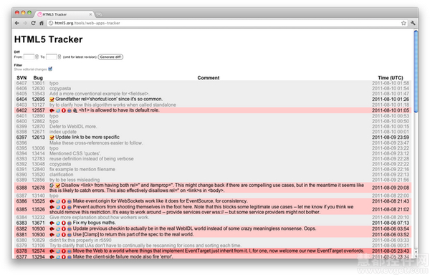Reload the page with the refresh icon
430x275 pixels.
33,24
